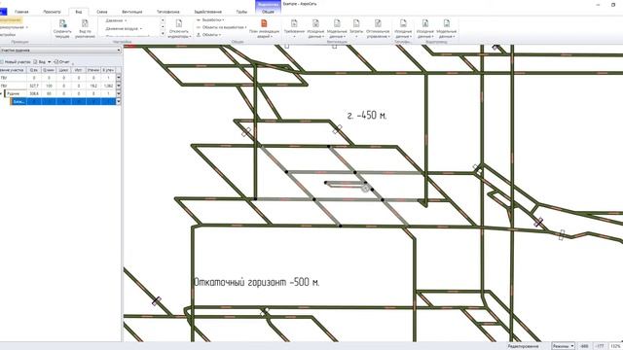Click the Новый участок icon
The height and width of the screenshot is (350, 623).
coord(2,62)
